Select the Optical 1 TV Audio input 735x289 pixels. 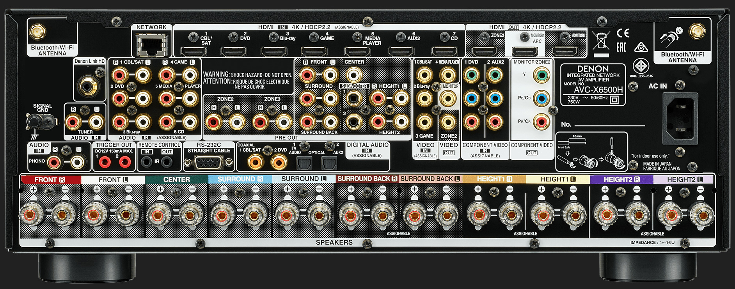tap(303, 163)
